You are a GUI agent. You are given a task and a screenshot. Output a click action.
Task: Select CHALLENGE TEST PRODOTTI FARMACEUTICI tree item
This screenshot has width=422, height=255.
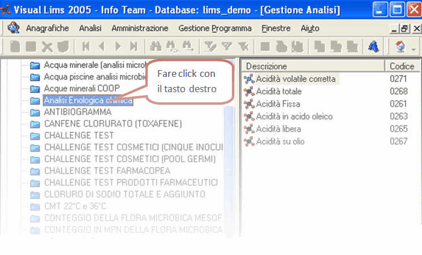(x=131, y=183)
